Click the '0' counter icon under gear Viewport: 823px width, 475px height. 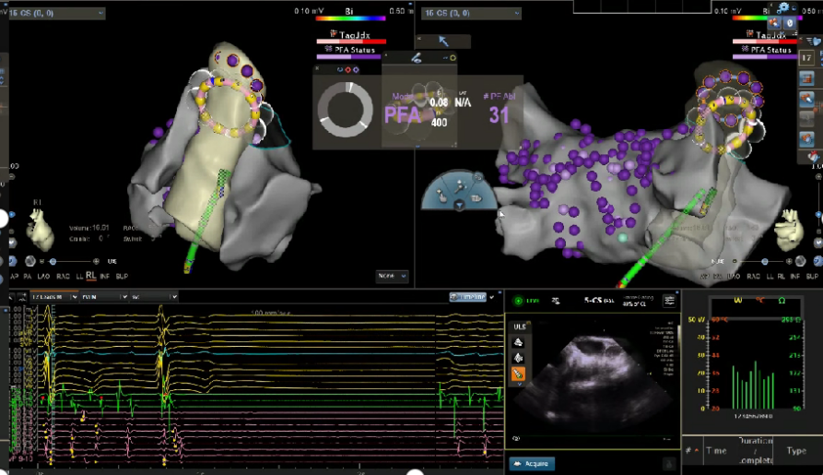(x=790, y=22)
